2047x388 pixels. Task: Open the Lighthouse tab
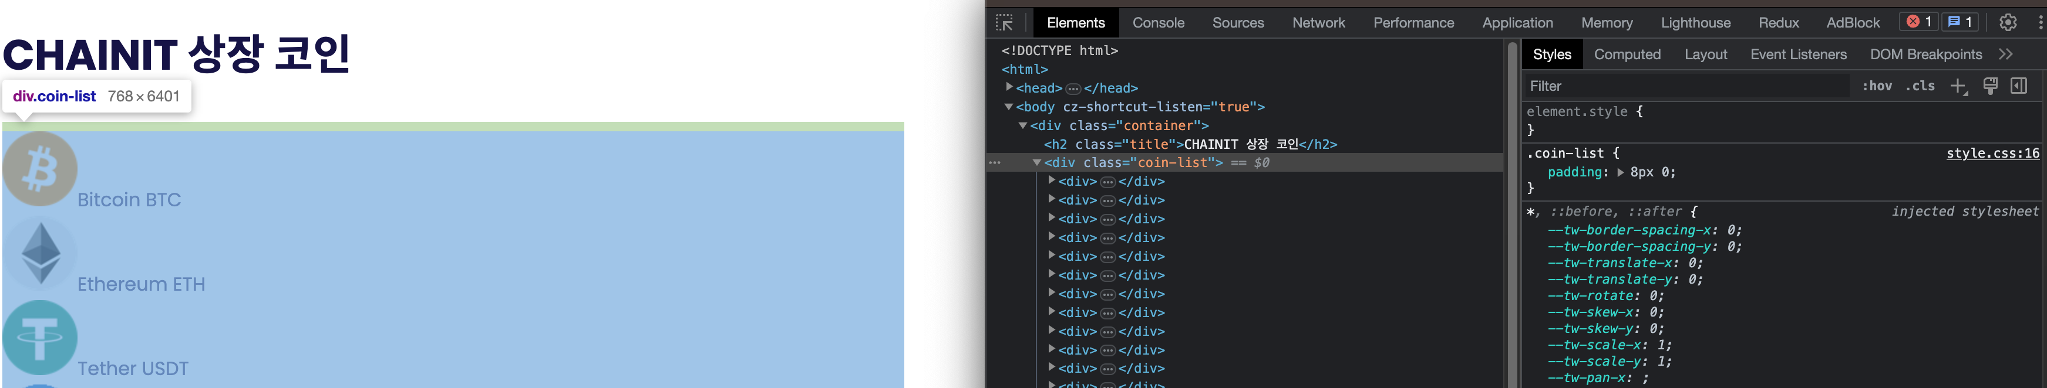pyautogui.click(x=1696, y=22)
